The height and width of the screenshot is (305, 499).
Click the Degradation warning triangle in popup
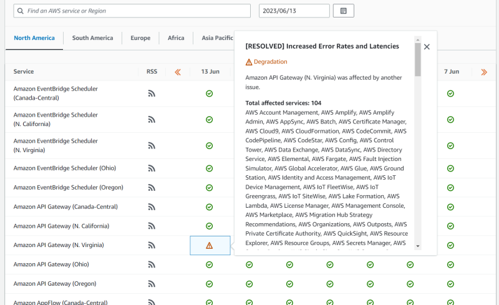coord(249,62)
